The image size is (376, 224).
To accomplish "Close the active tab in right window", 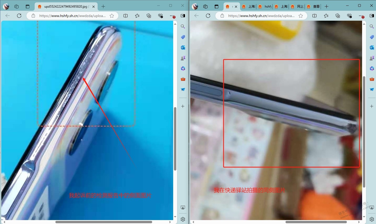I will (236, 7).
